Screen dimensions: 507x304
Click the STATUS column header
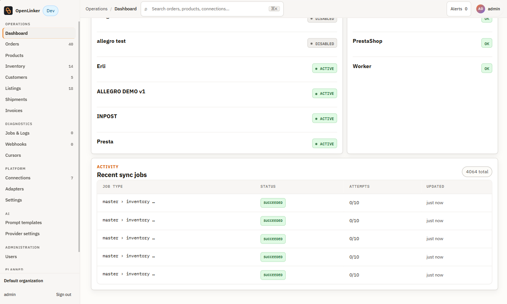268,187
